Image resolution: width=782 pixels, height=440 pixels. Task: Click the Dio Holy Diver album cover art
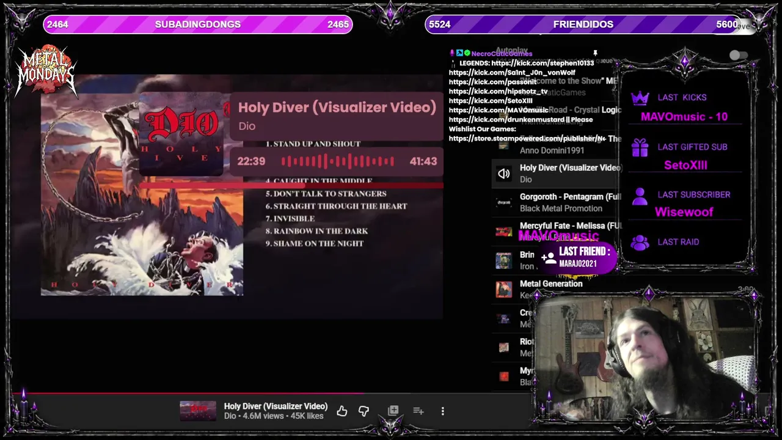[142, 195]
